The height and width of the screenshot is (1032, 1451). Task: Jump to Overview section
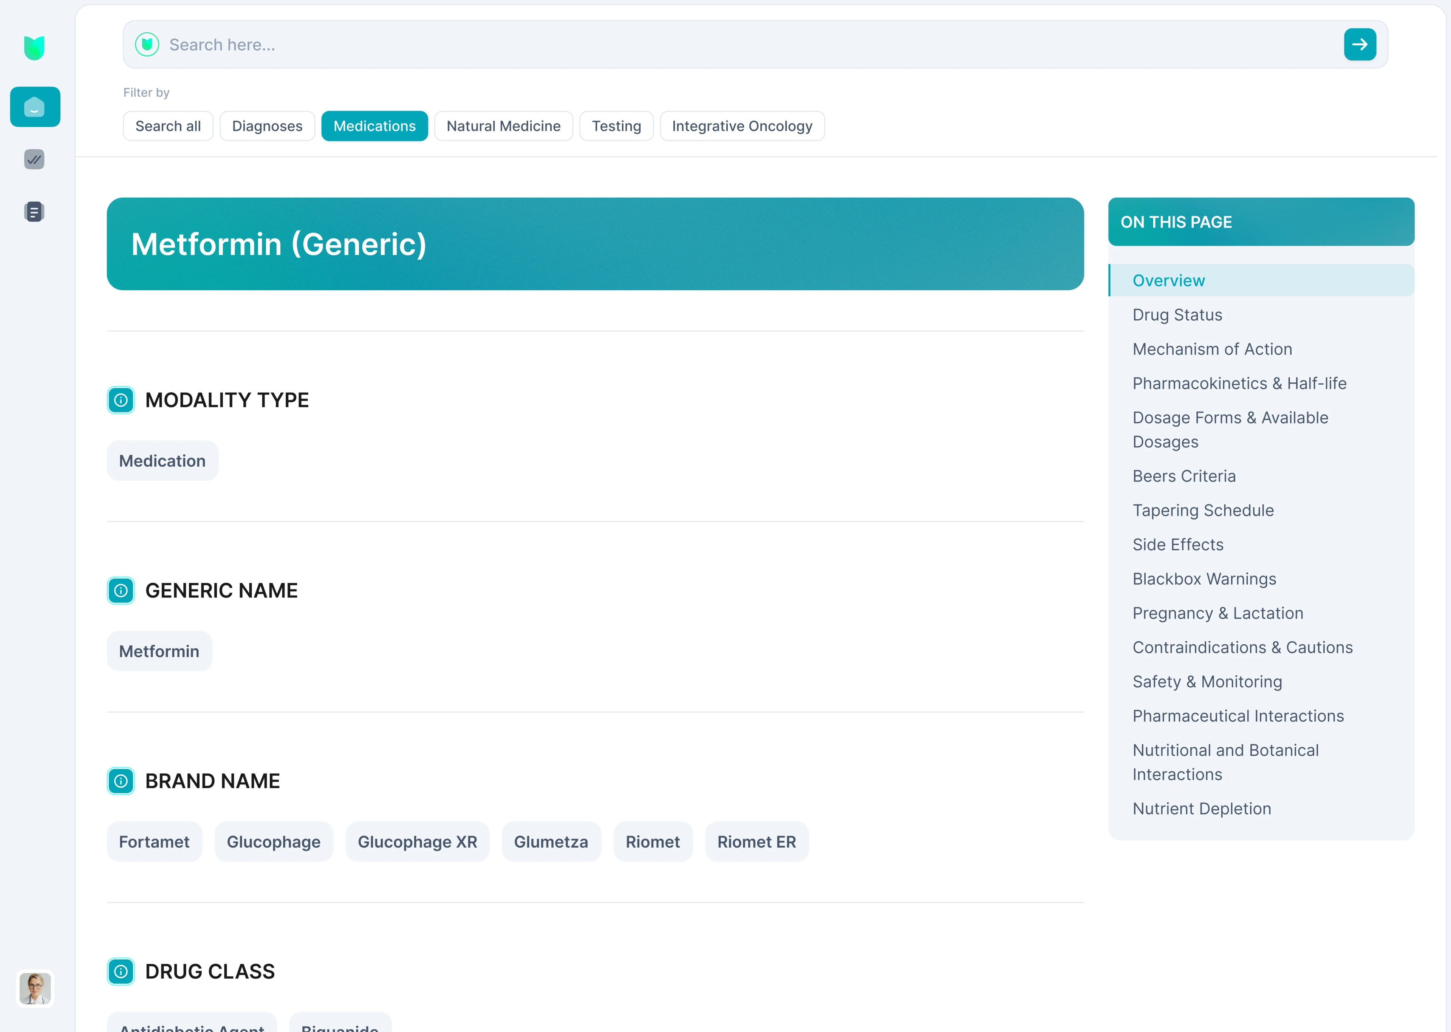click(x=1261, y=280)
